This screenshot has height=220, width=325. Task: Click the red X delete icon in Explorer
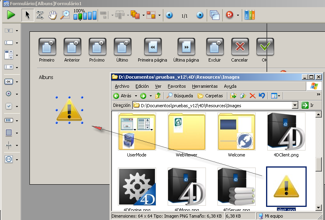coord(252,96)
